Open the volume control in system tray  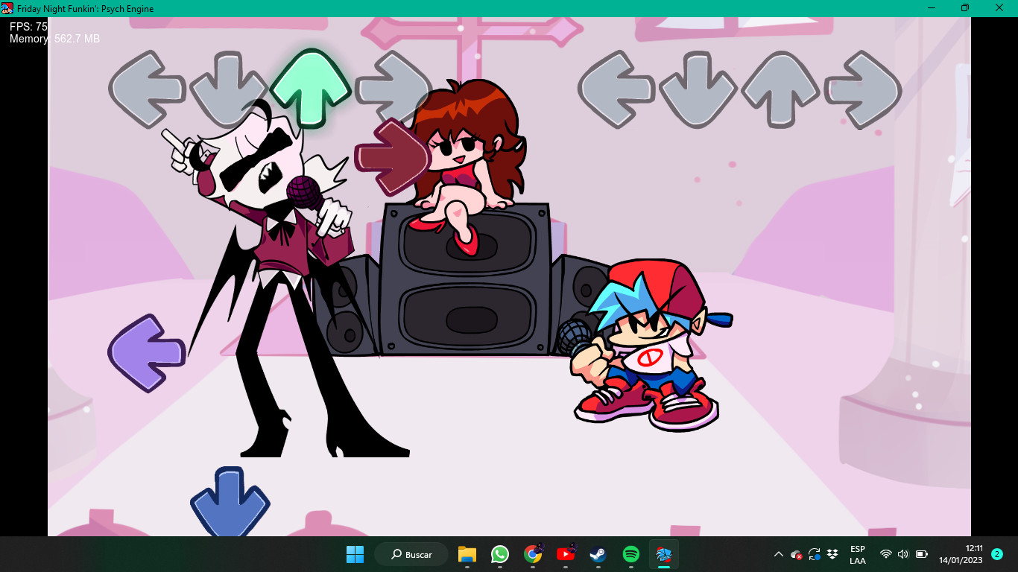[903, 554]
